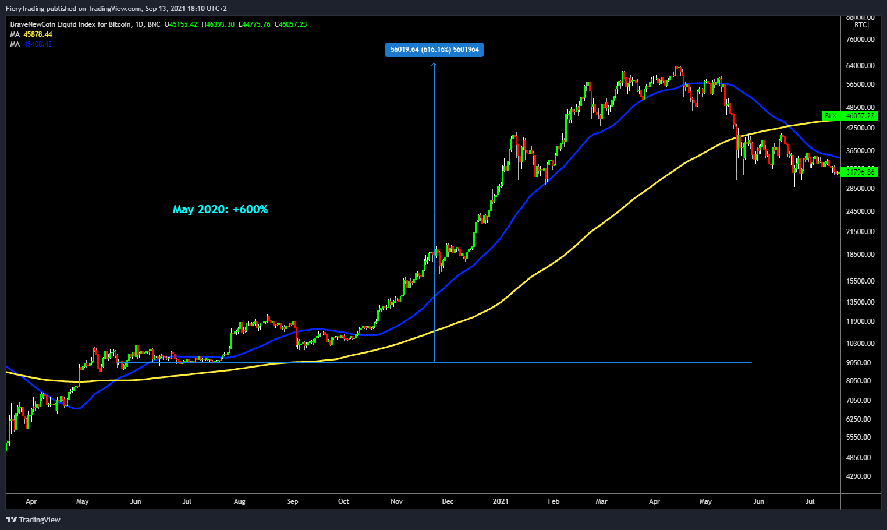The image size is (887, 530).
Task: Click the 76000.00 price axis label
Action: 860,40
